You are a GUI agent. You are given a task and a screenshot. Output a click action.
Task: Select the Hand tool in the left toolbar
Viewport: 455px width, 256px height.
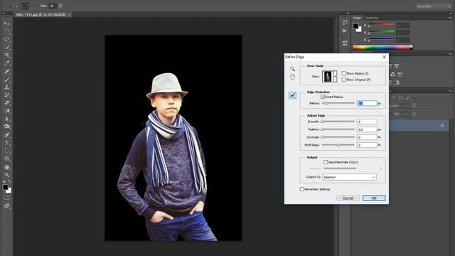click(6, 167)
